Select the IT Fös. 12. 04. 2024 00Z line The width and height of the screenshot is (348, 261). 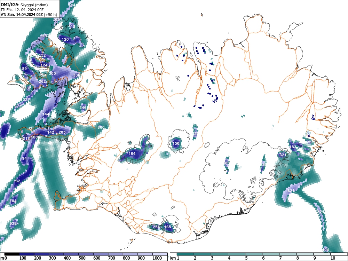point(22,10)
